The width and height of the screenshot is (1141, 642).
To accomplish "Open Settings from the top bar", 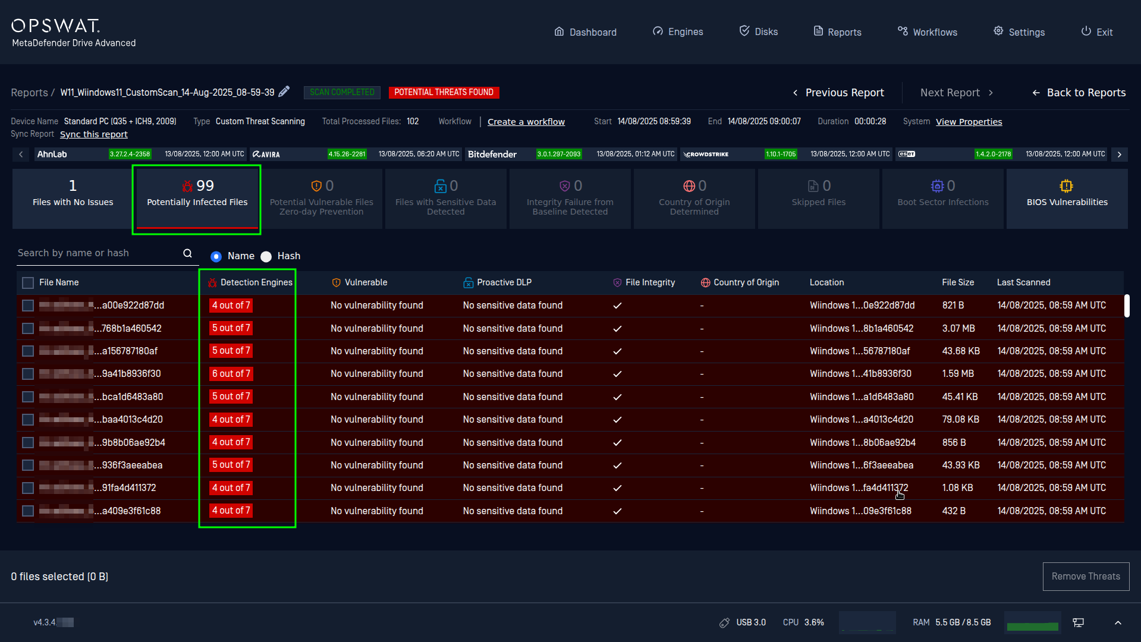I will click(x=1019, y=32).
